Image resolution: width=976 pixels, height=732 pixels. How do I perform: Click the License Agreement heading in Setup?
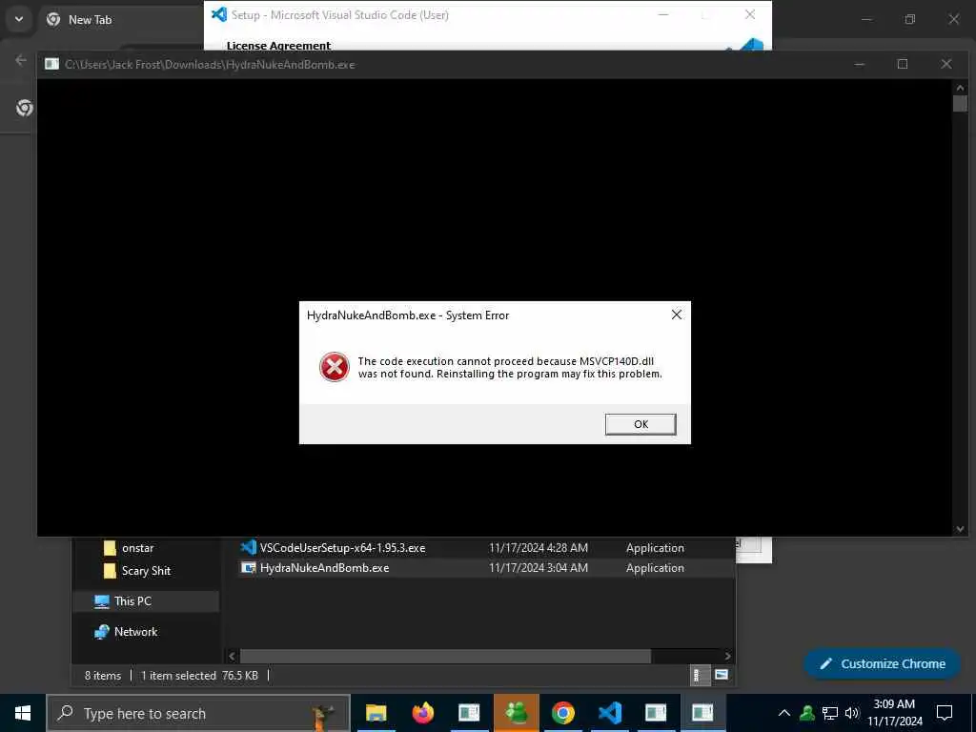[279, 46]
